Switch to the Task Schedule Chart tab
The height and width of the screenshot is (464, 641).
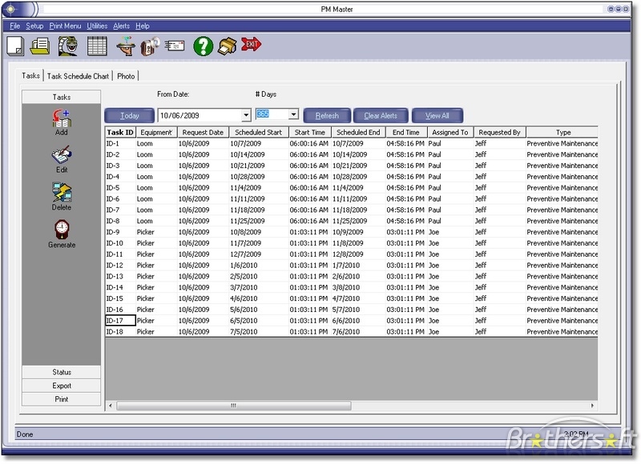[x=78, y=76]
